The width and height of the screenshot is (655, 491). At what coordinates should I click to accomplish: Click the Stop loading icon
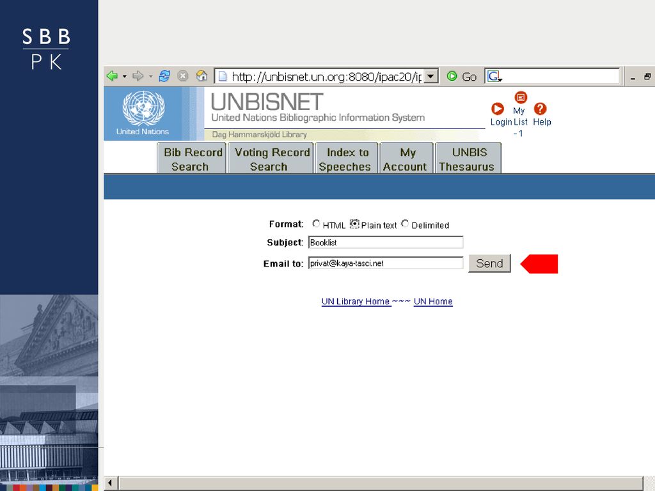point(182,76)
